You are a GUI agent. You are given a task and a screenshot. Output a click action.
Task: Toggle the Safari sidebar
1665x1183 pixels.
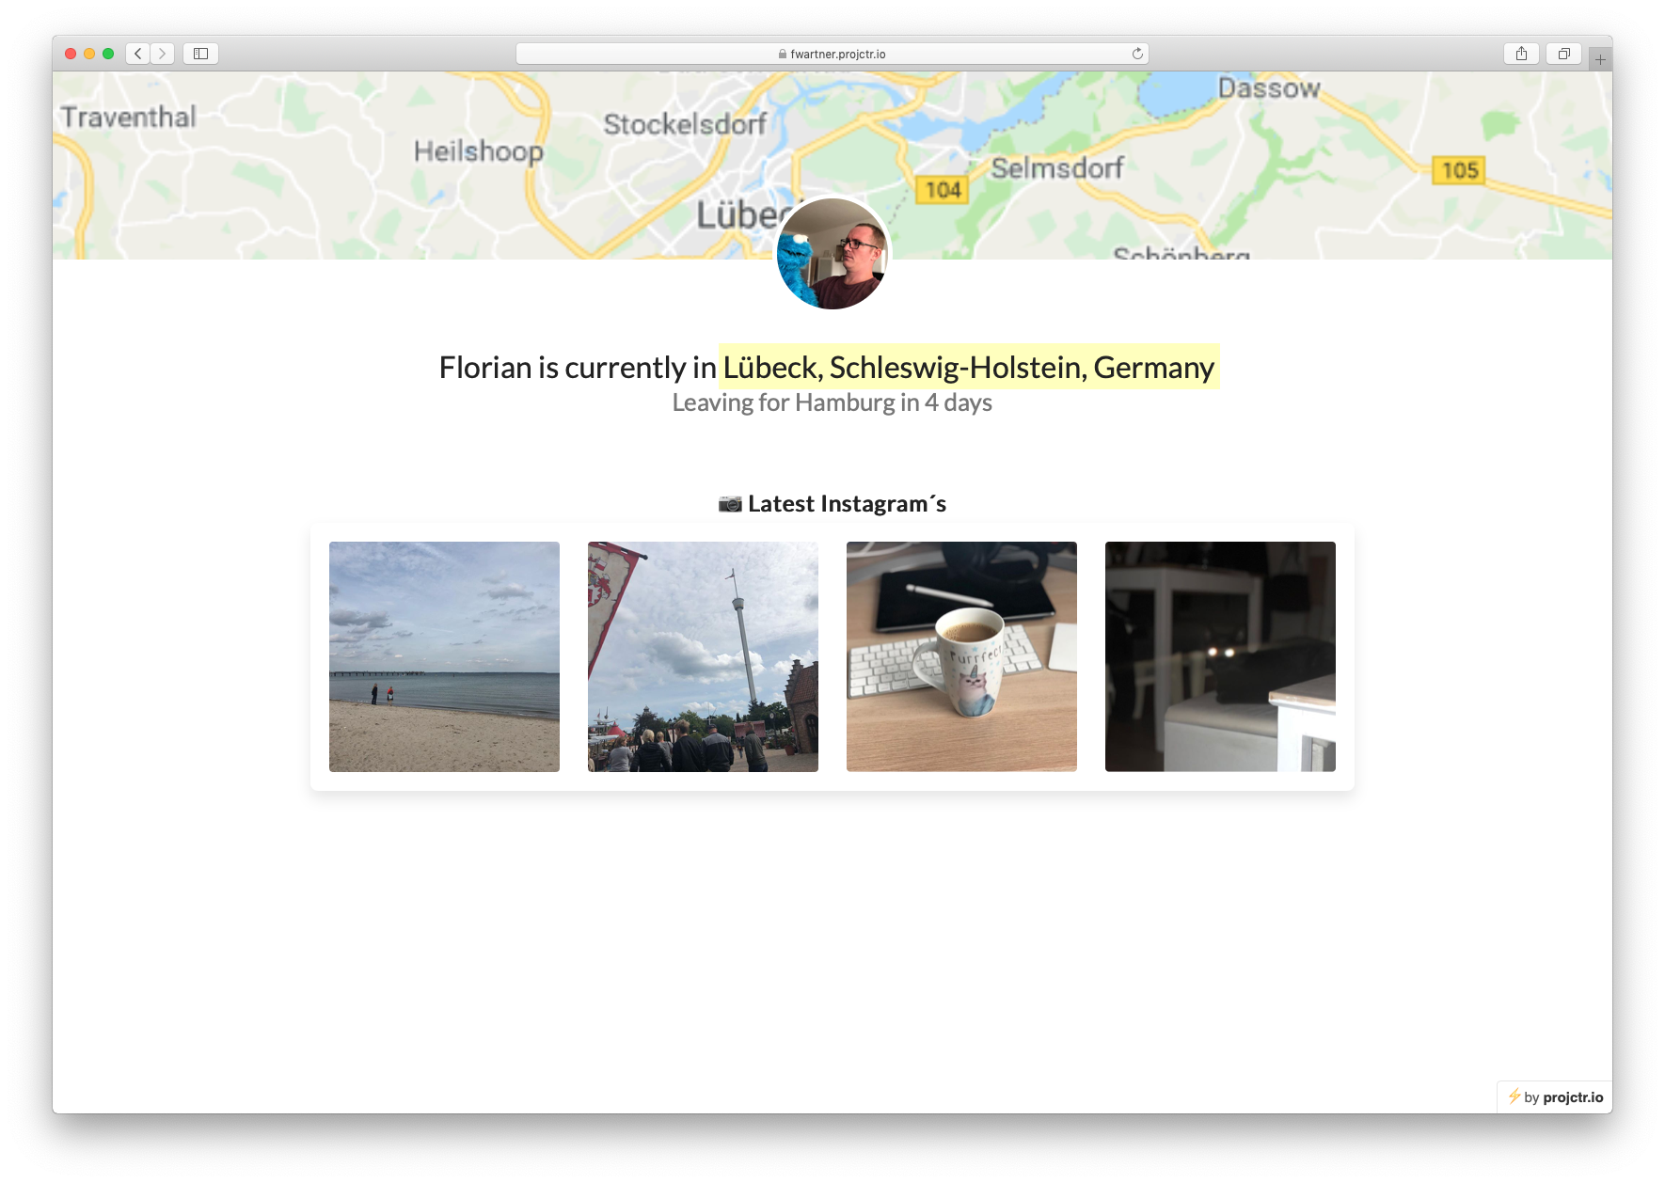pos(199,54)
